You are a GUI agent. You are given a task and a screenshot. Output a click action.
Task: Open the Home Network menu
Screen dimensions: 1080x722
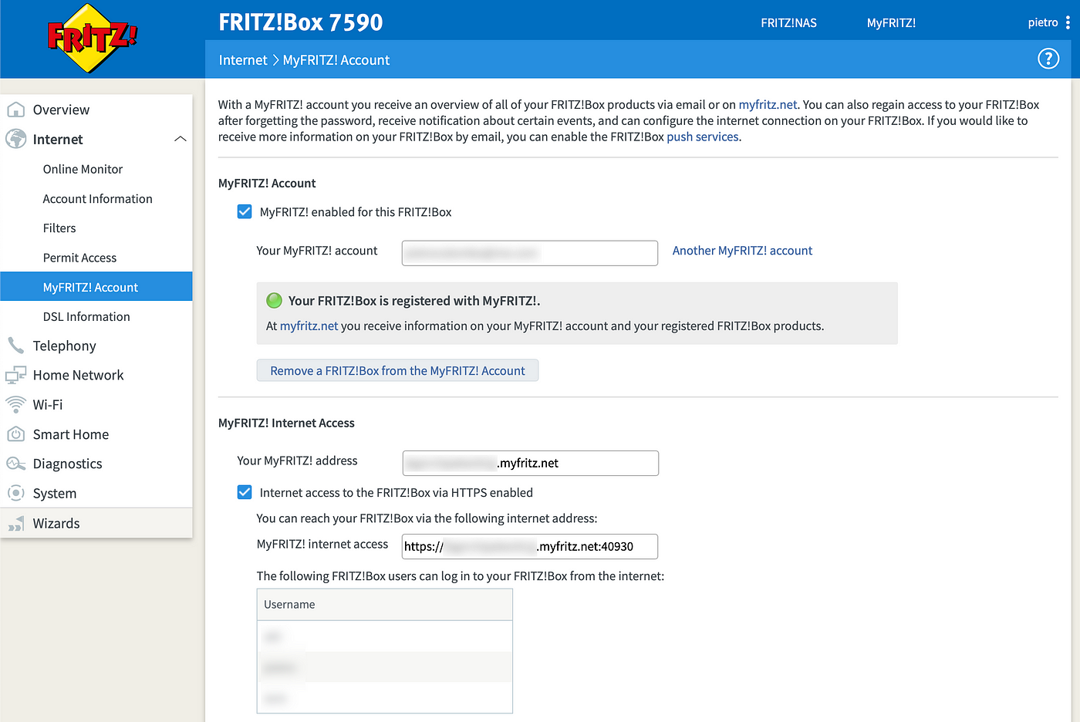[x=78, y=375]
